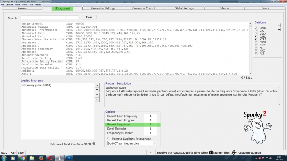
Task: Click the Clear search button
Action: (x=89, y=17)
